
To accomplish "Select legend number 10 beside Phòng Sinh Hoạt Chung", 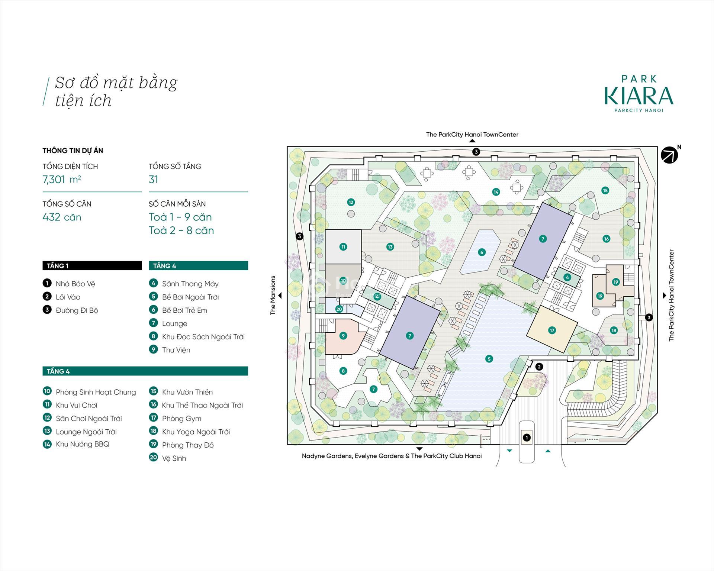I will click(x=47, y=391).
